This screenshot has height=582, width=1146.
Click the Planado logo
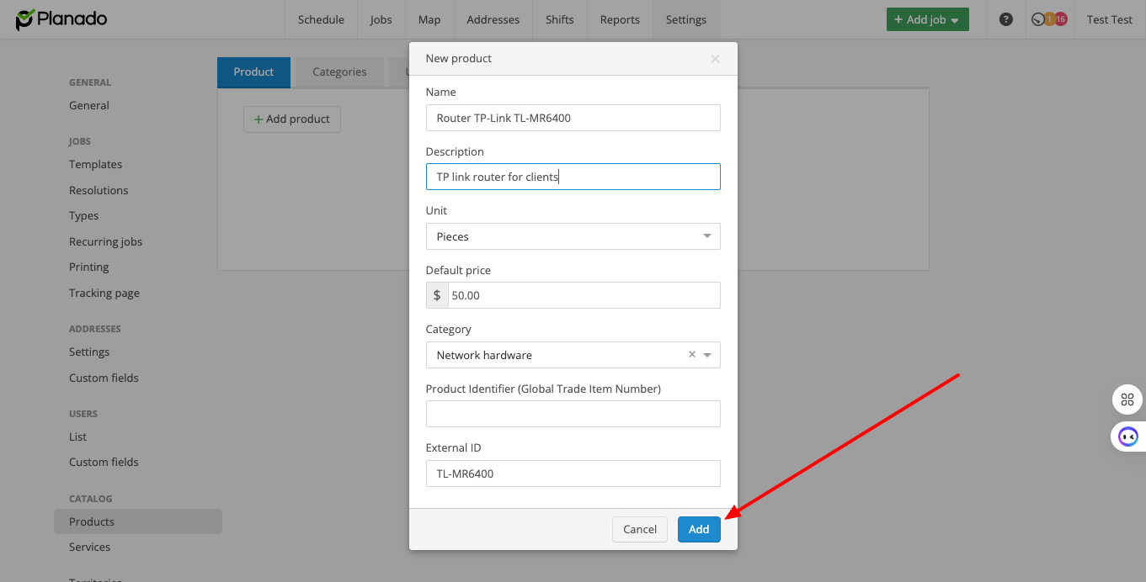61,19
